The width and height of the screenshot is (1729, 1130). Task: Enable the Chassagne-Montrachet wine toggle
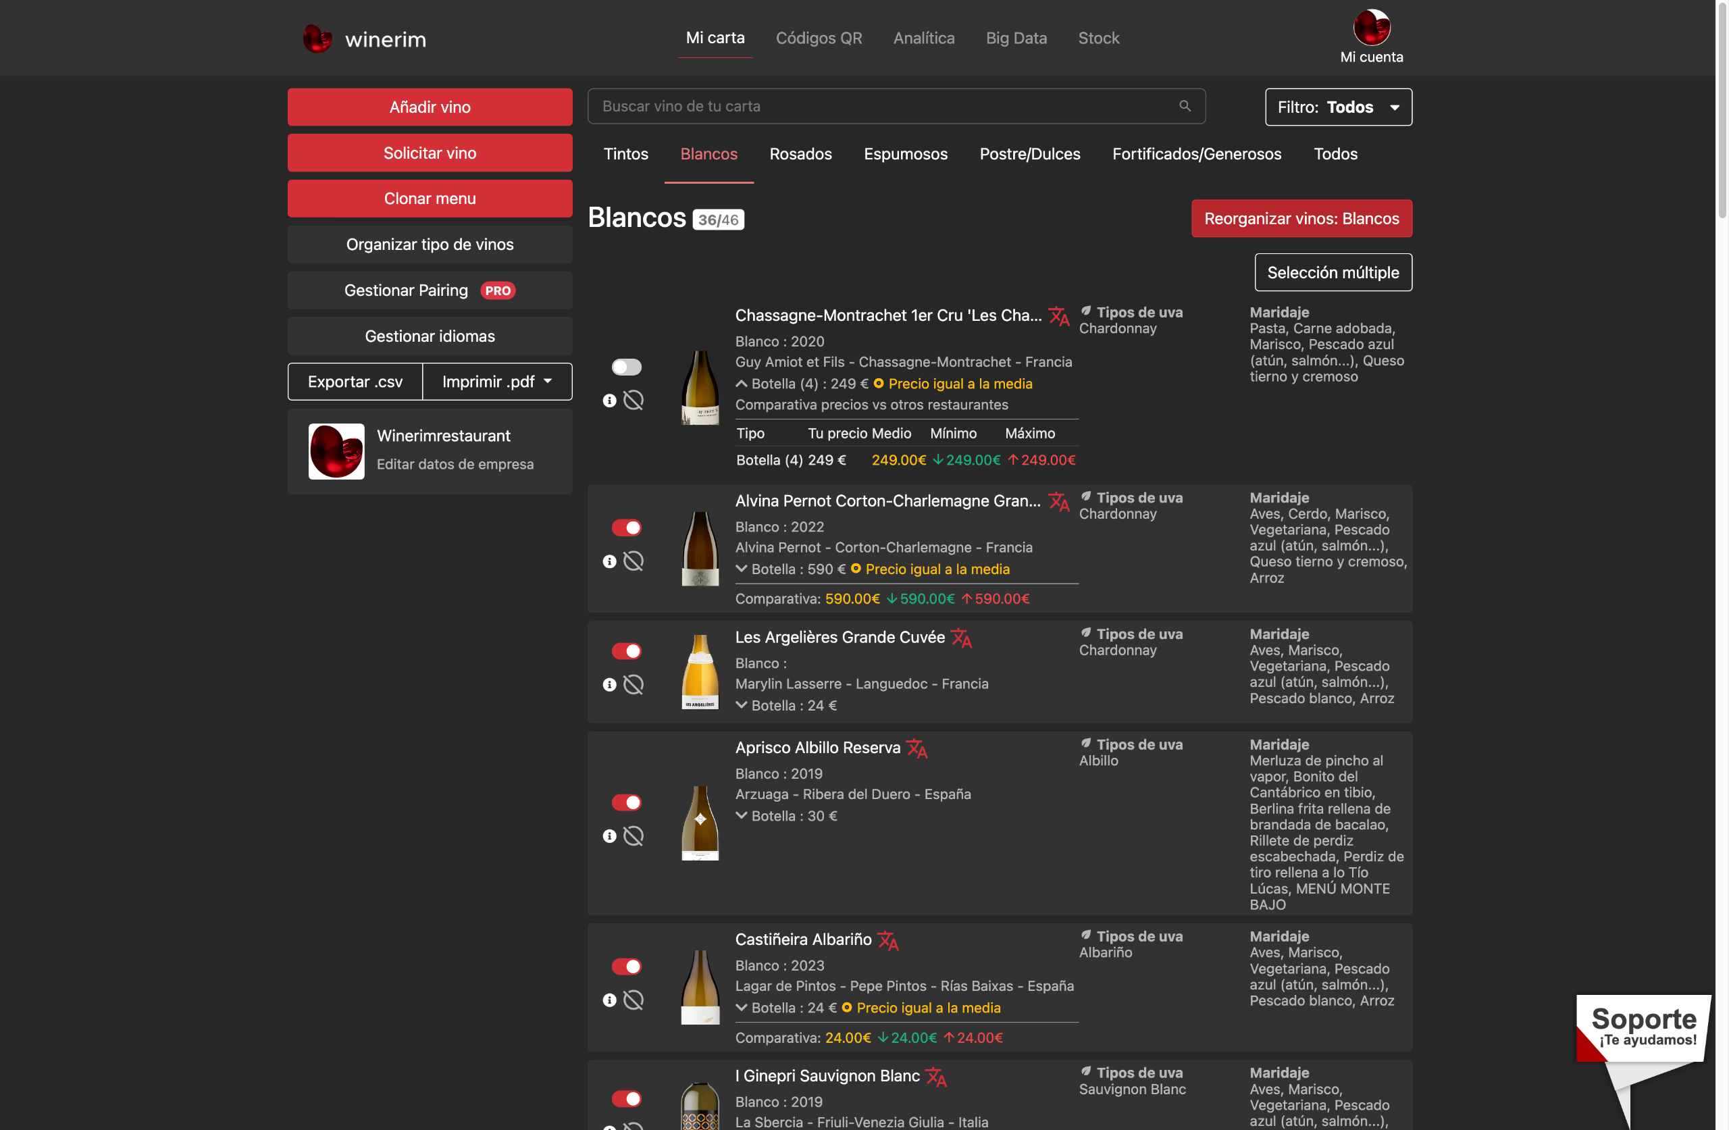click(626, 367)
